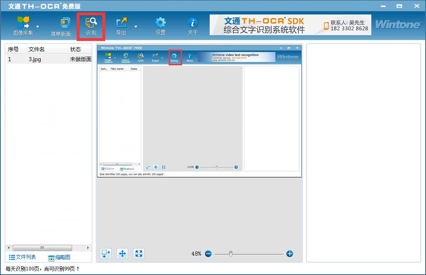
Task: Zoom in with the plus button
Action: (x=290, y=254)
